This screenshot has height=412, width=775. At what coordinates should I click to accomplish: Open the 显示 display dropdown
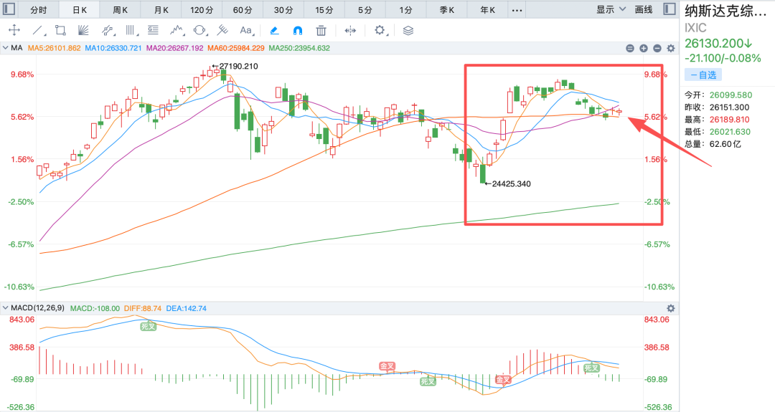(611, 9)
